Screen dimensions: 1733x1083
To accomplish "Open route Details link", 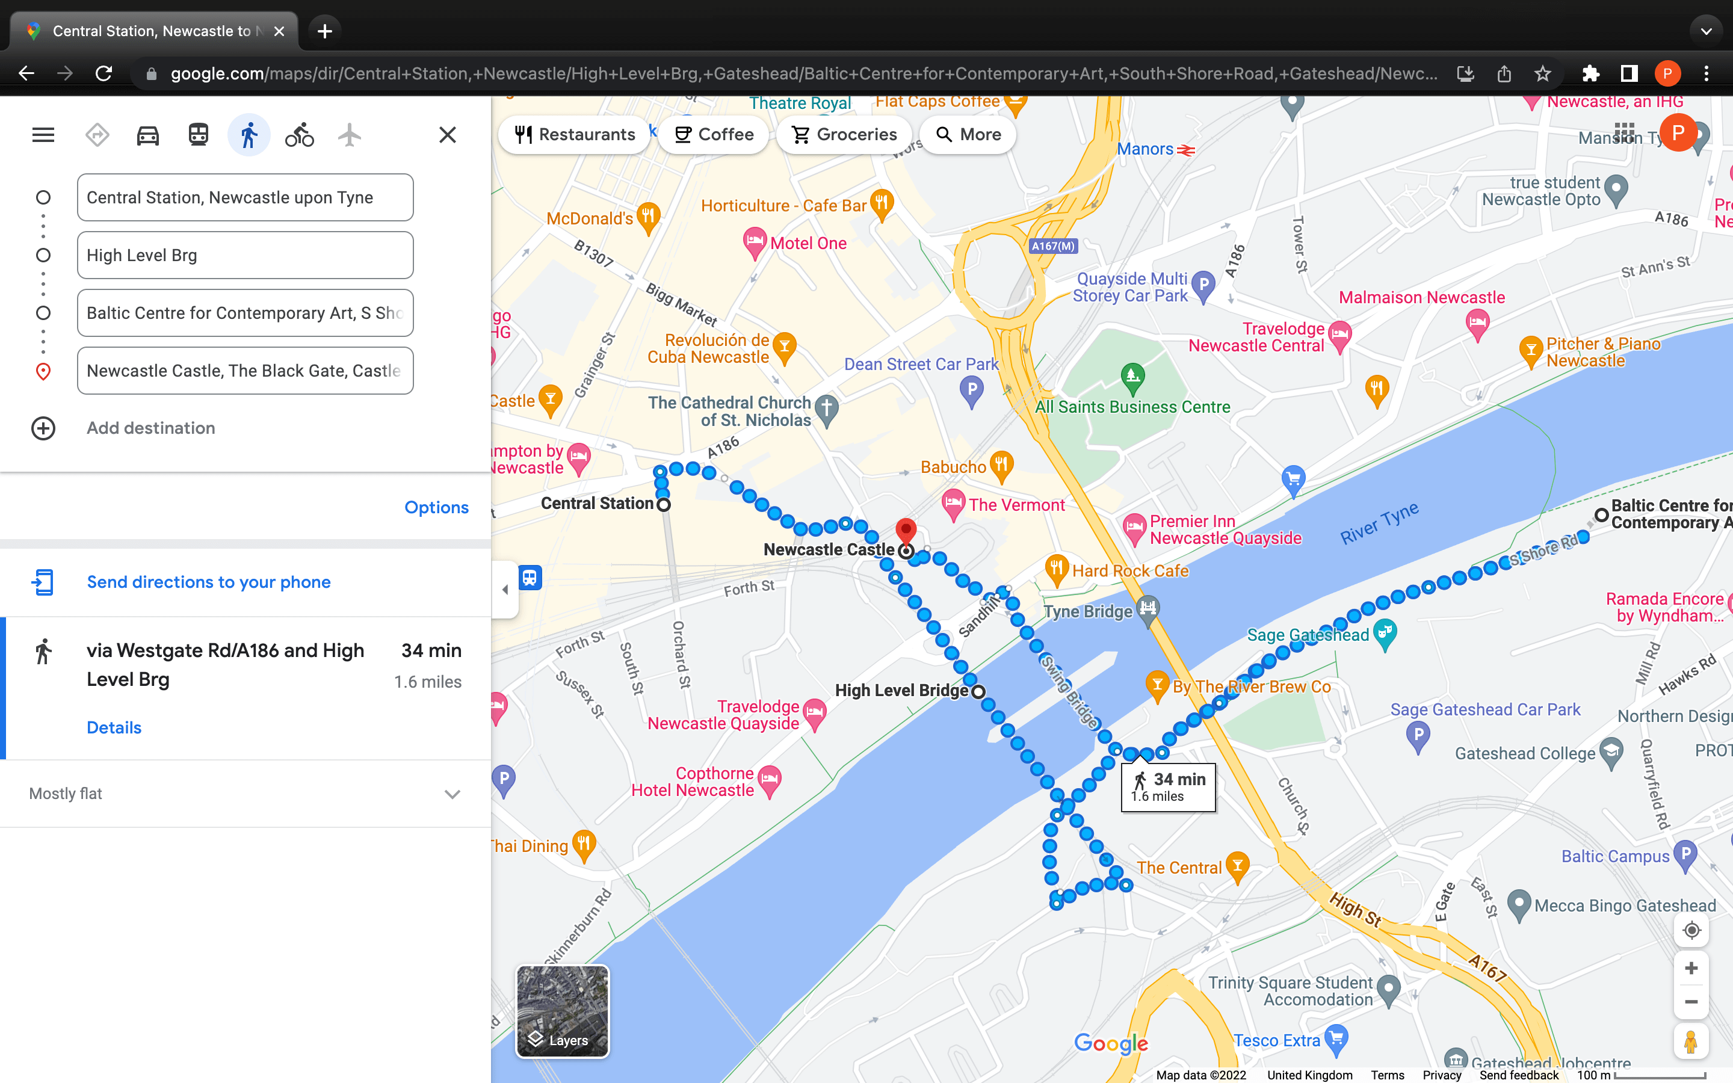I will (114, 727).
